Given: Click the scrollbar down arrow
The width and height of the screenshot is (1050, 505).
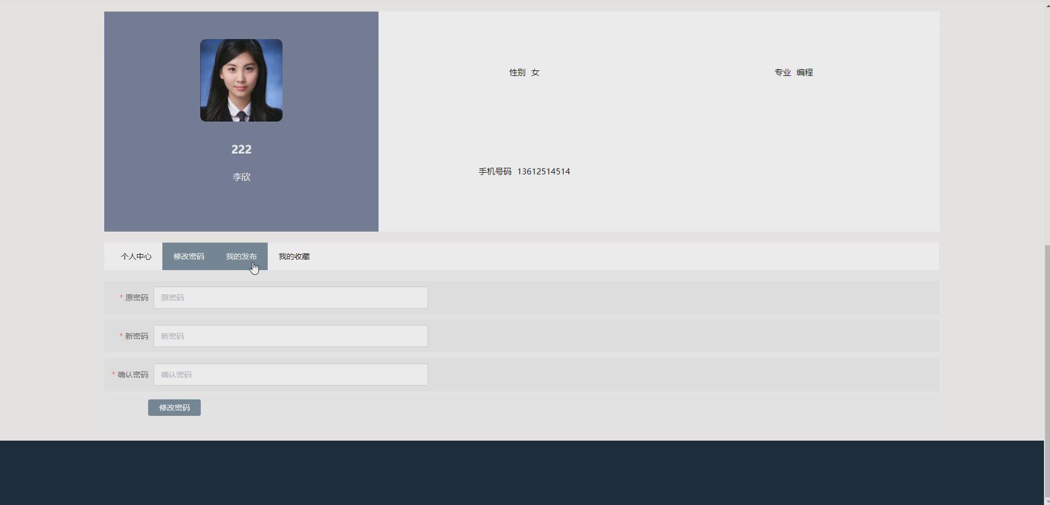Looking at the screenshot, I should [x=1047, y=500].
